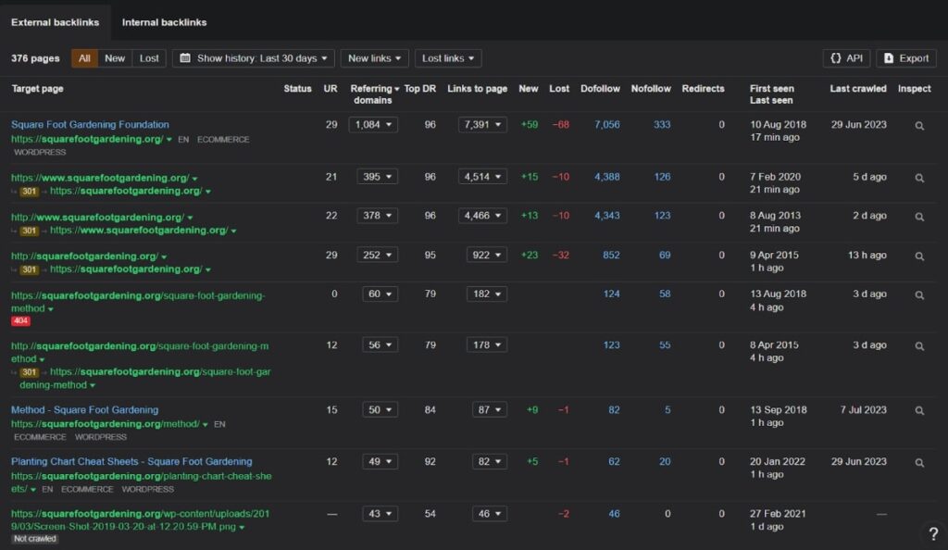Click the First seen Last seen header
Image resolution: width=948 pixels, height=550 pixels.
pyautogui.click(x=771, y=94)
